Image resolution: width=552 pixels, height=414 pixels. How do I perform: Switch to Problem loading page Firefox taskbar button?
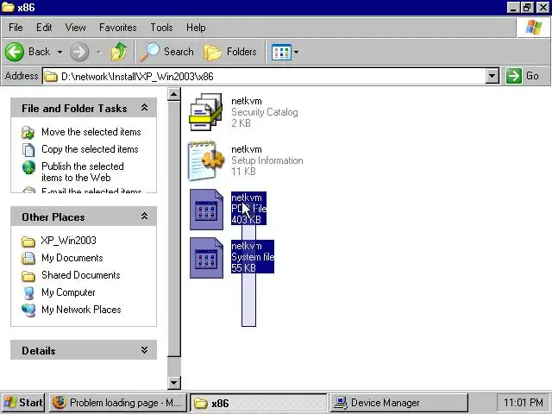(117, 403)
